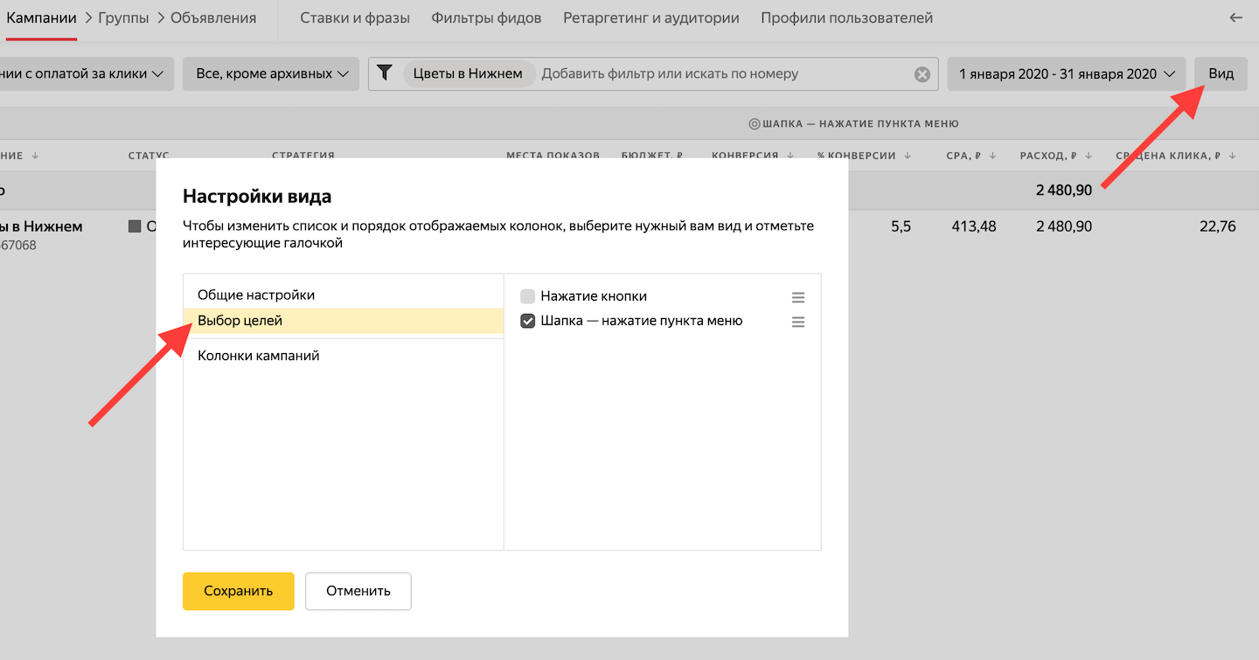The image size is (1259, 660).
Task: Open Ретаргетинг и аудитории tab
Action: [651, 17]
